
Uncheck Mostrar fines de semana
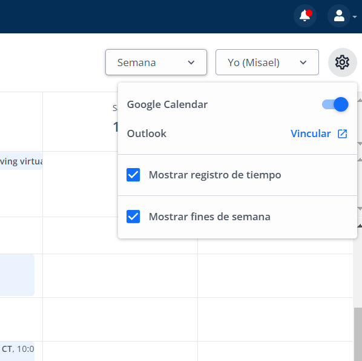pos(133,217)
